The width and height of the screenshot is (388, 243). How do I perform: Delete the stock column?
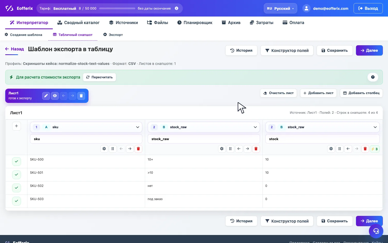[365, 149]
